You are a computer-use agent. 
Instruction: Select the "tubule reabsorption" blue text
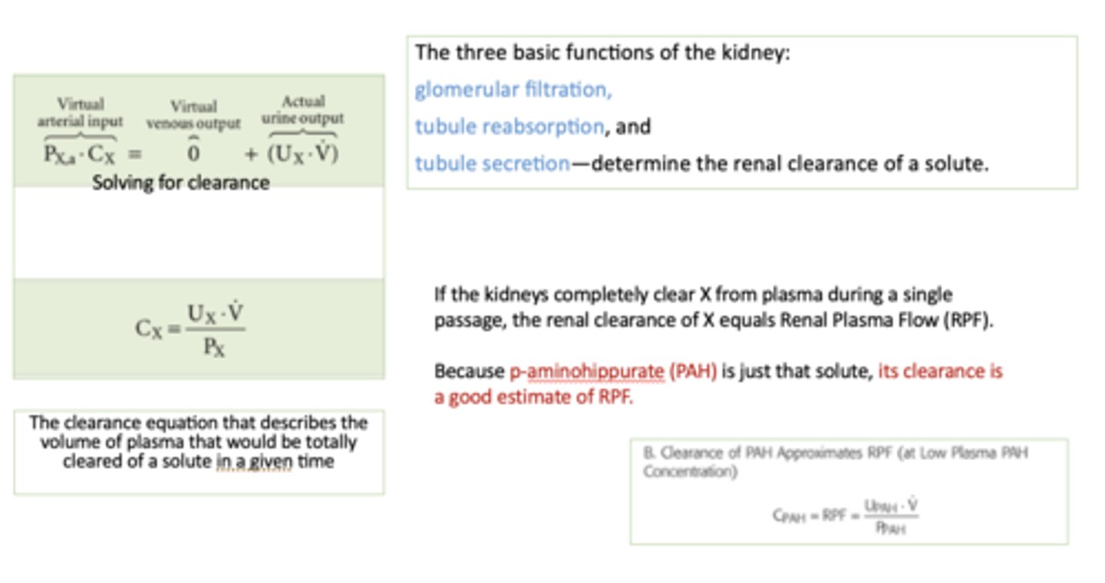pyautogui.click(x=510, y=127)
